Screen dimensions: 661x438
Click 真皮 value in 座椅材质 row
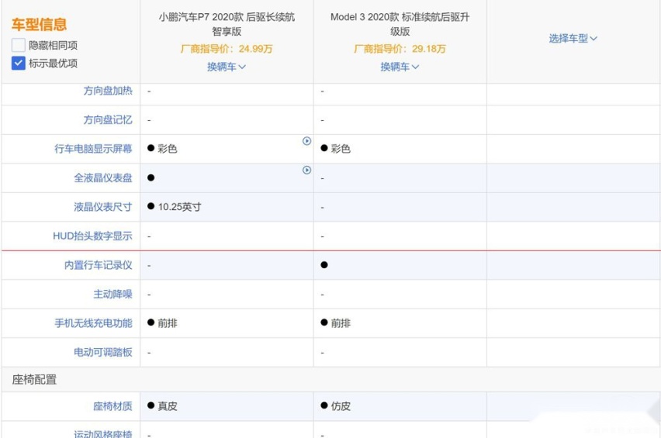(168, 406)
